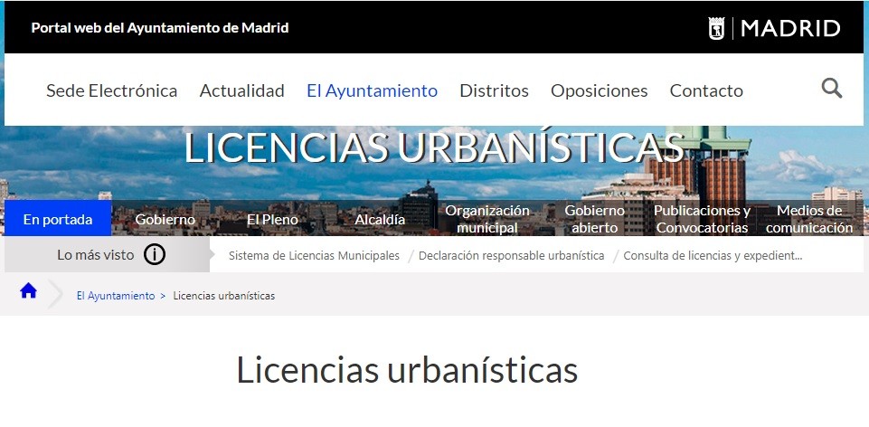
Task: Select the En portada tab
Action: [58, 219]
